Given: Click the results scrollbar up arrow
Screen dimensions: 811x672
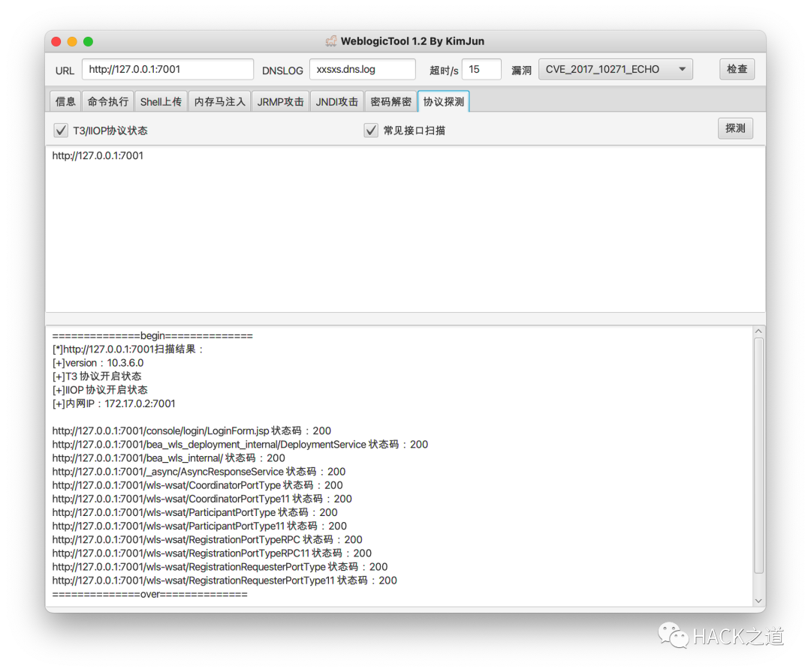Looking at the screenshot, I should tap(758, 331).
